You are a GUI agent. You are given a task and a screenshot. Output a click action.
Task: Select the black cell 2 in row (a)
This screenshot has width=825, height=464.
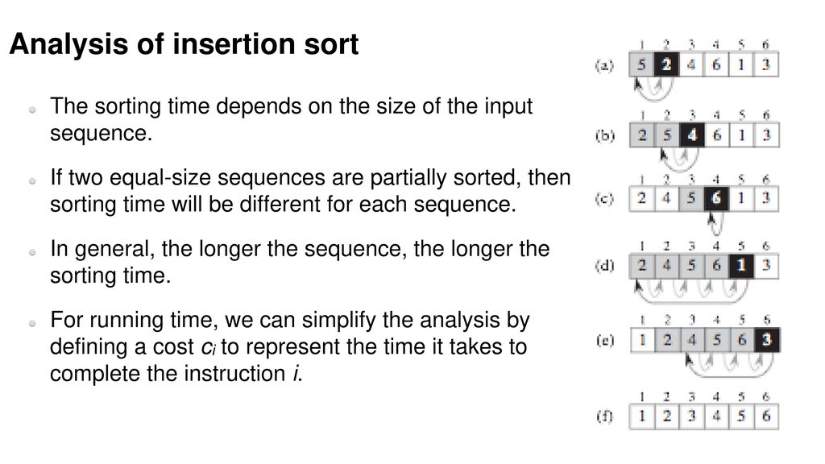click(666, 64)
